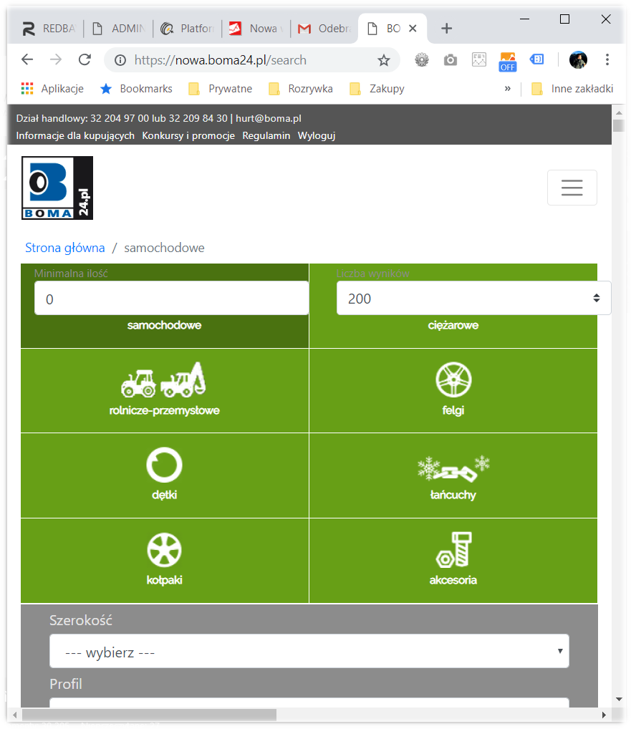Switch to the Odebrane Gmail tab
The image size is (631, 729).
point(325,29)
